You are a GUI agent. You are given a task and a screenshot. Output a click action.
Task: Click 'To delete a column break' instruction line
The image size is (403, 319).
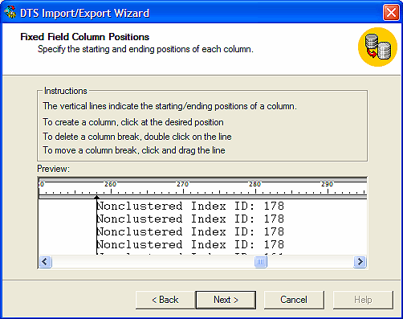click(137, 137)
